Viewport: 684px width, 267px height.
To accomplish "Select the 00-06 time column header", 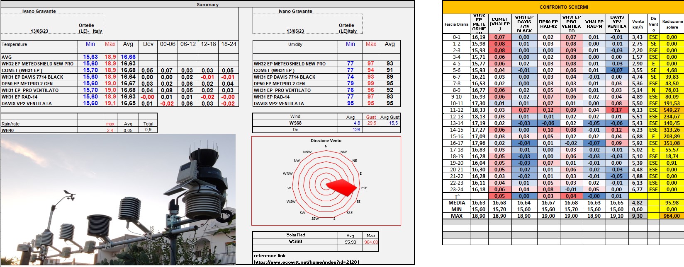I will click(168, 44).
